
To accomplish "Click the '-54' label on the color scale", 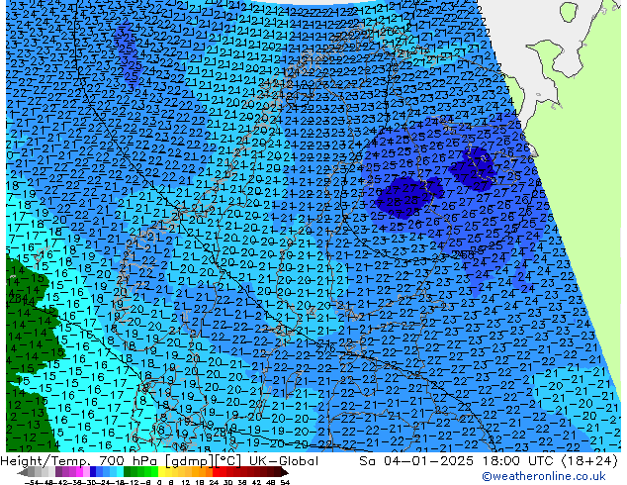I will coord(32,482).
